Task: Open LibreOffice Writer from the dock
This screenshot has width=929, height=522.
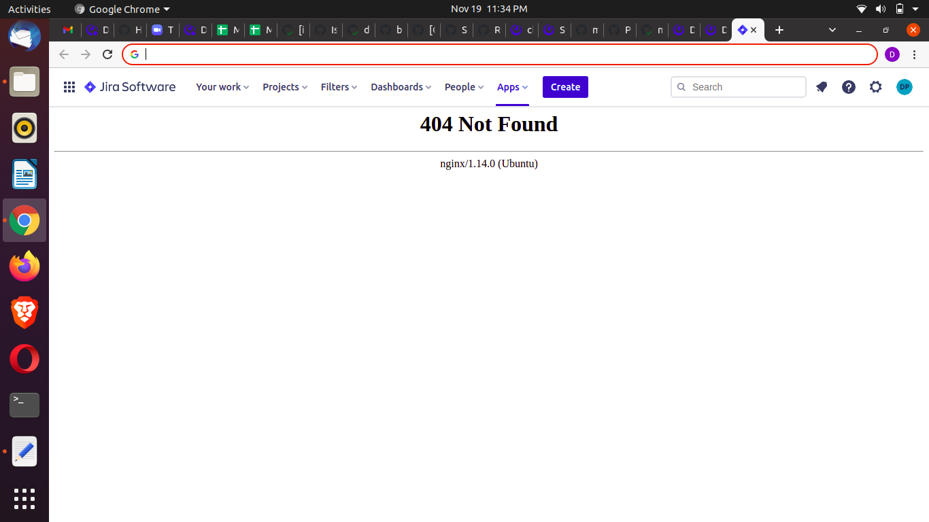Action: 24,174
